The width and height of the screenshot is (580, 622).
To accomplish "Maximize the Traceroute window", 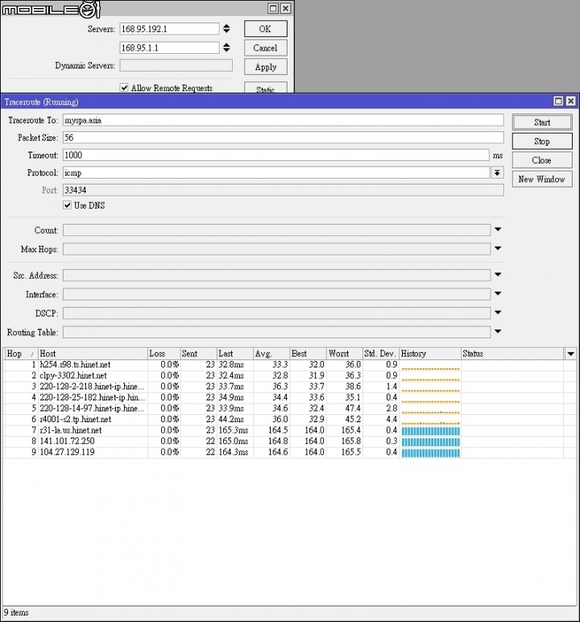I will [558, 102].
